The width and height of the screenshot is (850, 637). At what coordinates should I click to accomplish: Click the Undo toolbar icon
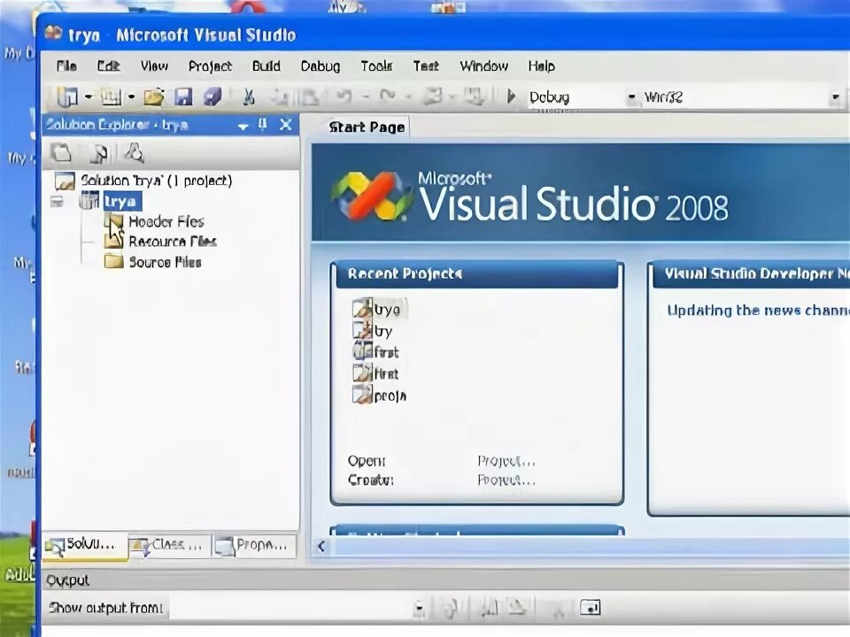pos(344,96)
